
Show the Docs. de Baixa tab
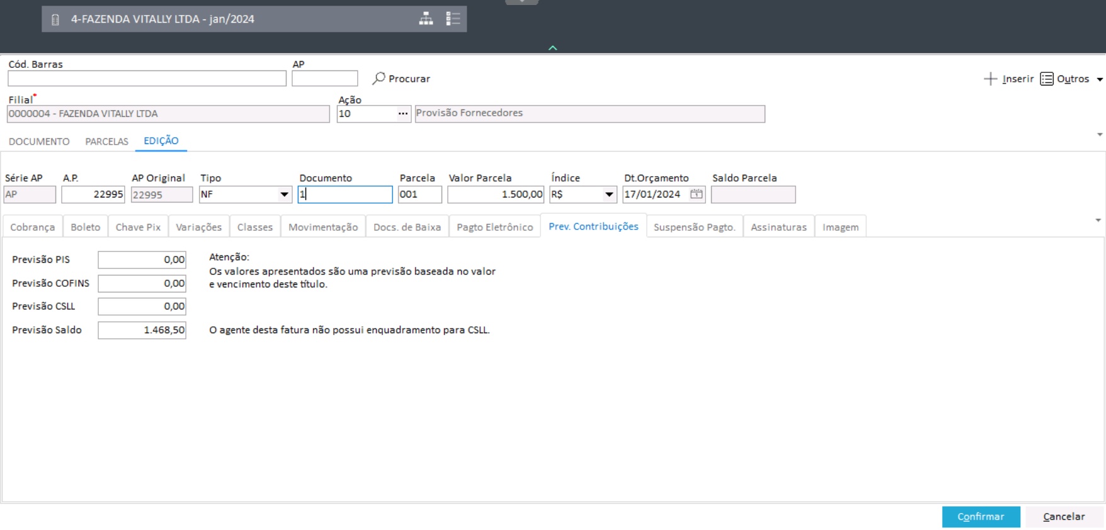pos(408,227)
